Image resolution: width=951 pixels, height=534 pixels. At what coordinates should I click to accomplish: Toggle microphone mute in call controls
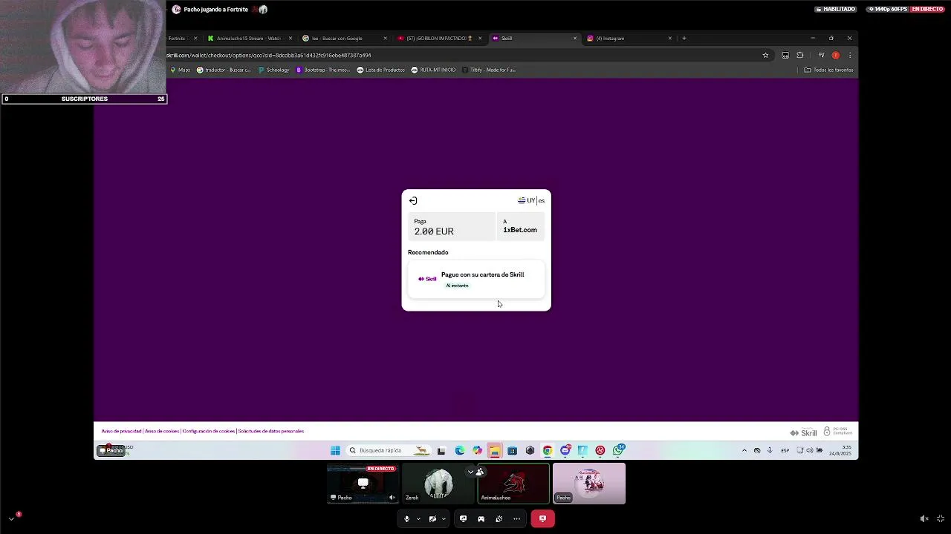(x=406, y=518)
